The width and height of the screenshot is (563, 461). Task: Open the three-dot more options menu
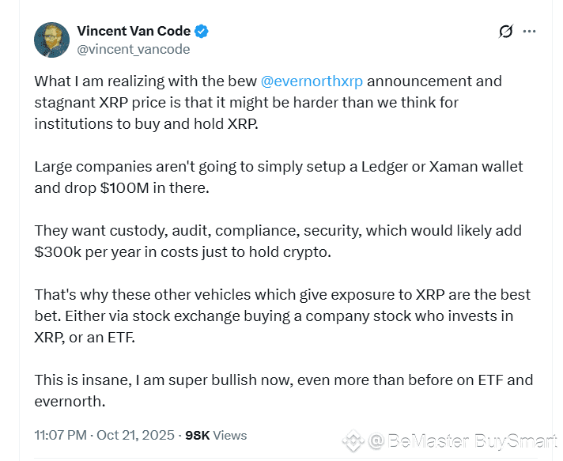(x=530, y=32)
